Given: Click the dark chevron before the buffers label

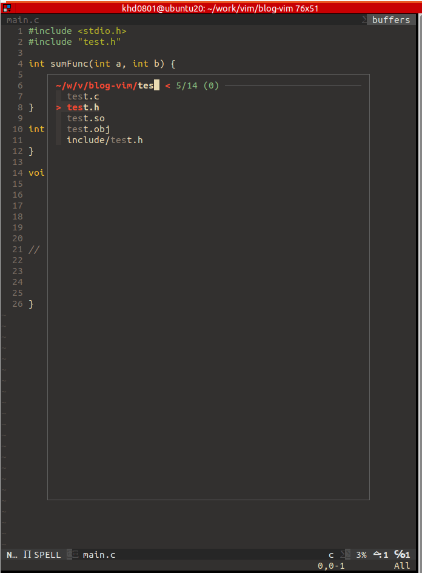Looking at the screenshot, I should 363,19.
